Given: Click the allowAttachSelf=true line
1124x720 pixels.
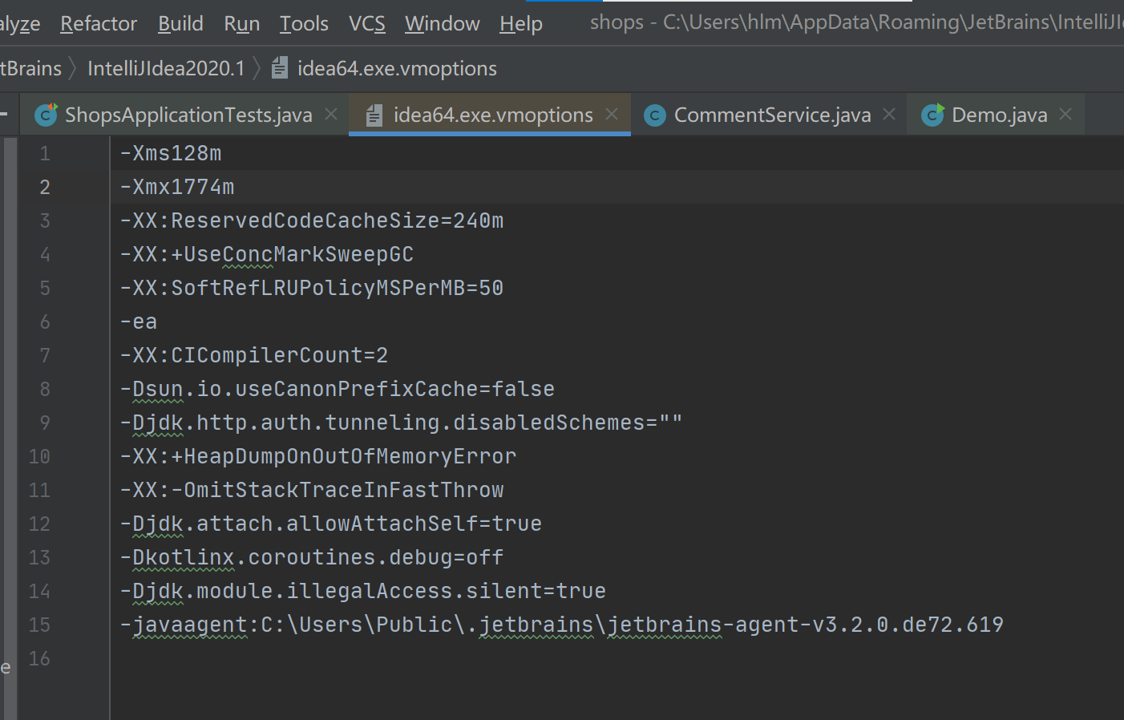Looking at the screenshot, I should tap(331, 524).
